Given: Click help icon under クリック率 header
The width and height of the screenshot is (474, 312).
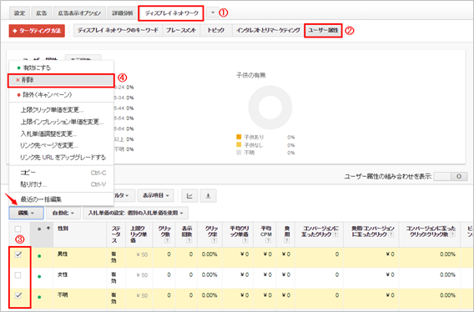Looking at the screenshot, I should pos(214,240).
